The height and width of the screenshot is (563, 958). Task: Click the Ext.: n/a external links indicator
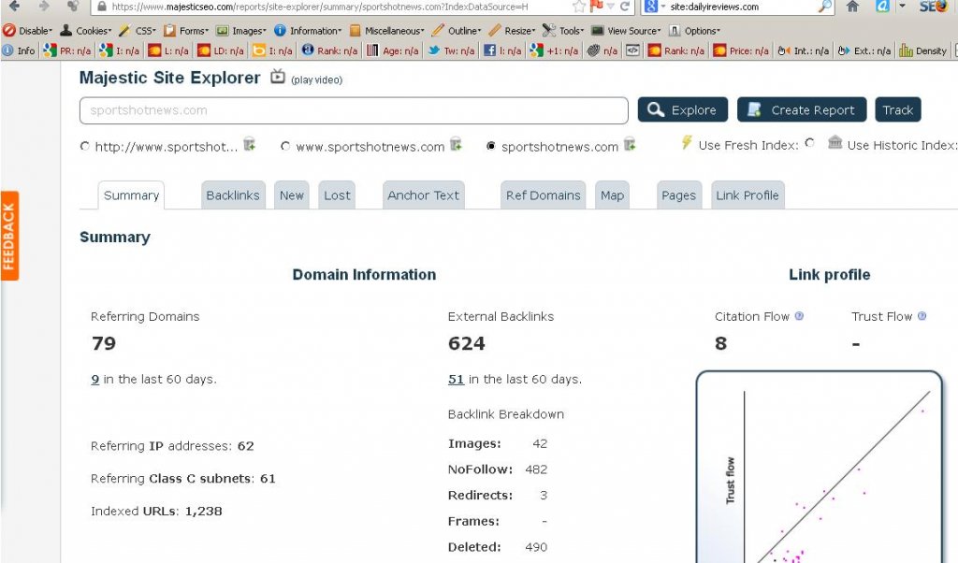864,51
